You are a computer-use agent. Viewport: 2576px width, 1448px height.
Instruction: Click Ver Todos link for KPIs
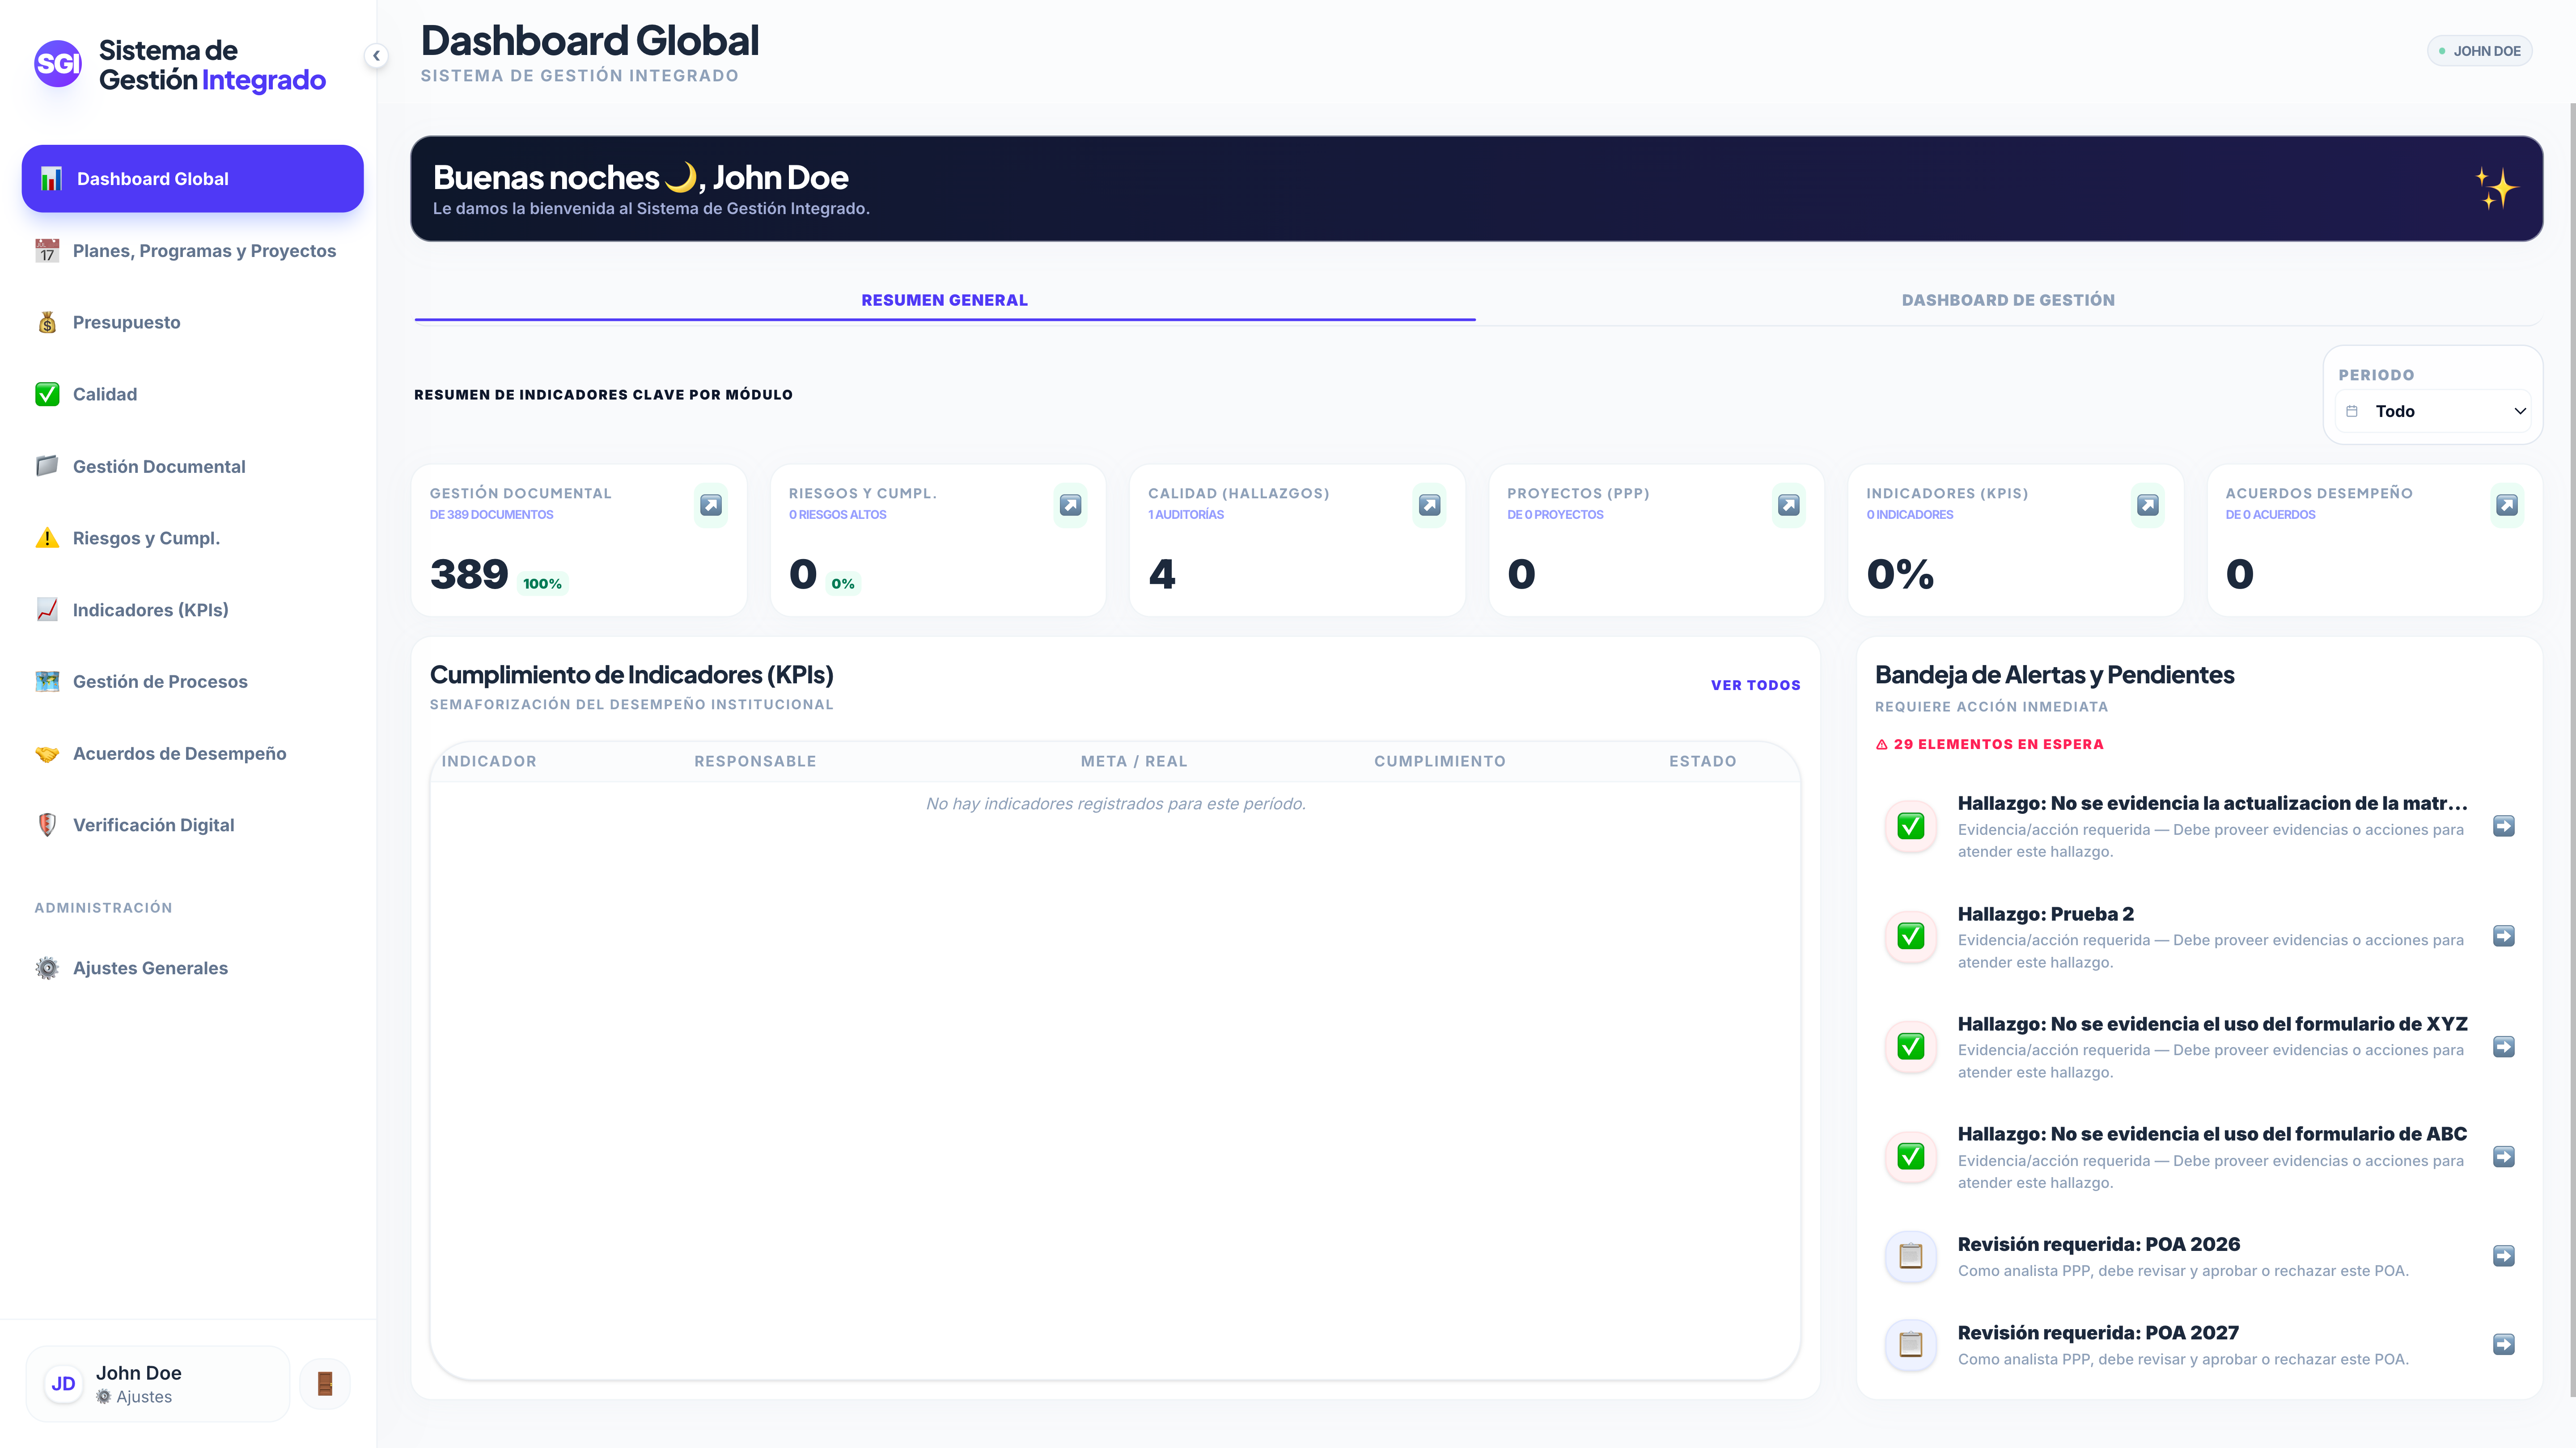click(x=1755, y=685)
